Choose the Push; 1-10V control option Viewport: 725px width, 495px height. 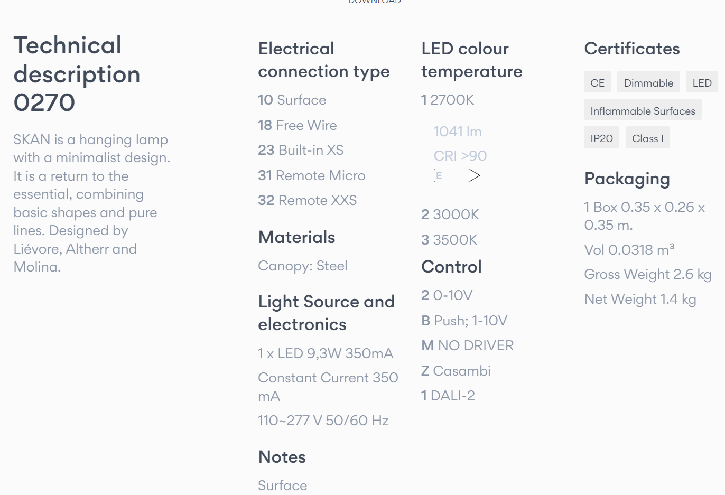click(x=464, y=321)
